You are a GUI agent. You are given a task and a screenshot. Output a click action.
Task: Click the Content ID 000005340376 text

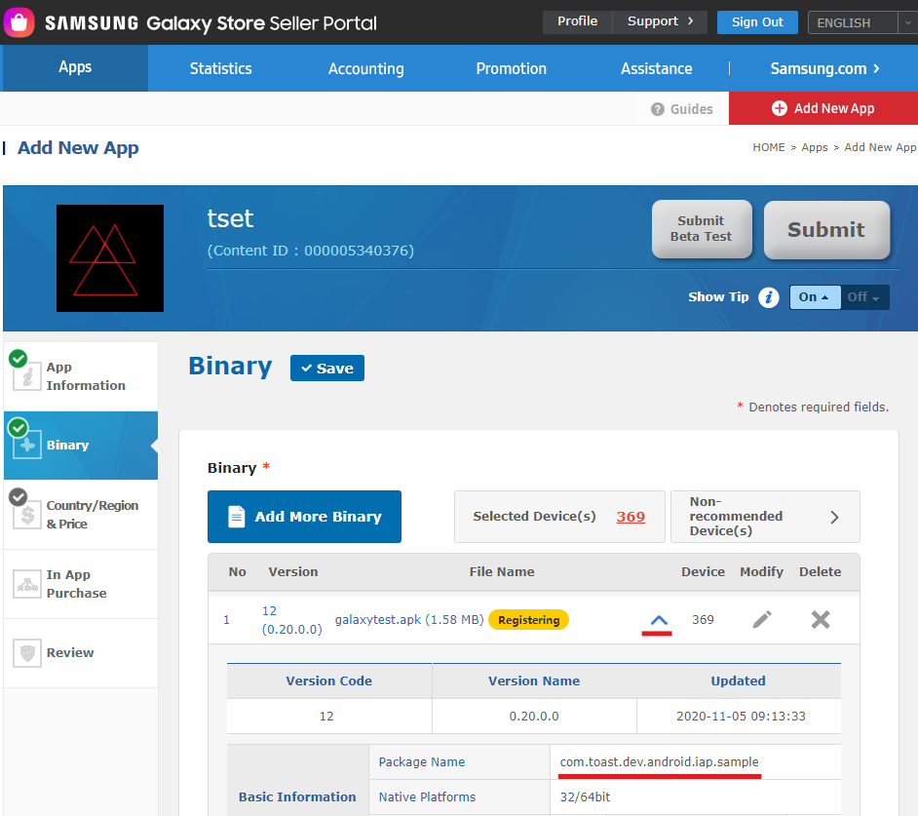[x=310, y=251]
